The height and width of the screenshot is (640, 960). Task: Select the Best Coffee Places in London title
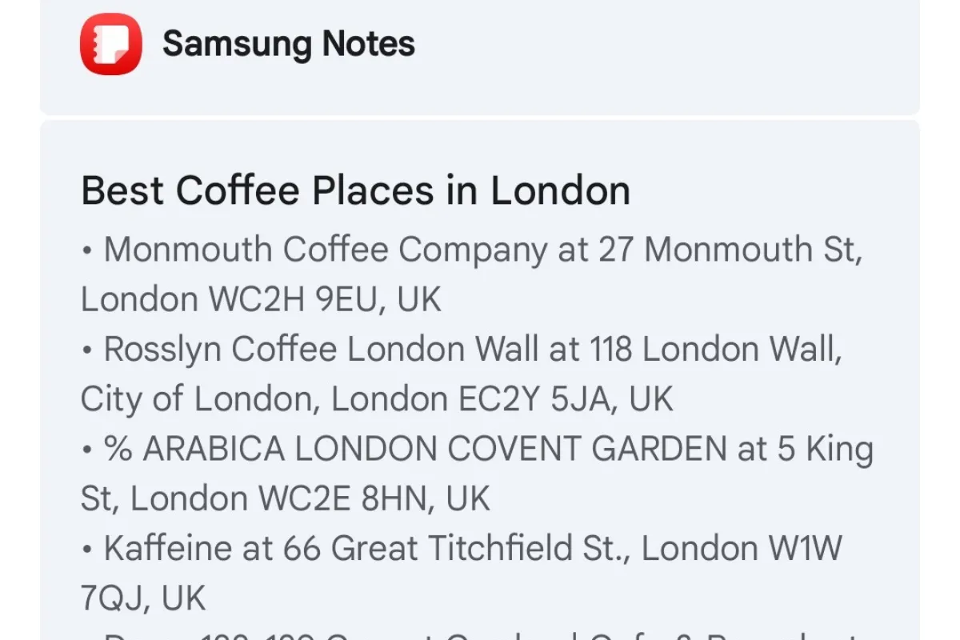pos(356,191)
